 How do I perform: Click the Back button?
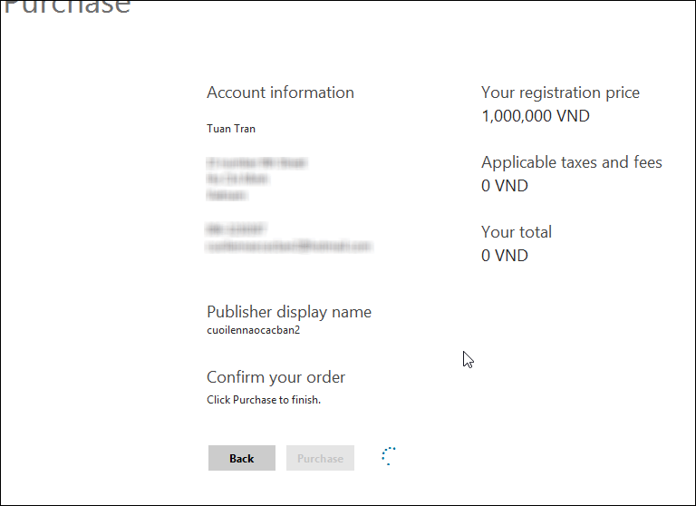pyautogui.click(x=241, y=458)
